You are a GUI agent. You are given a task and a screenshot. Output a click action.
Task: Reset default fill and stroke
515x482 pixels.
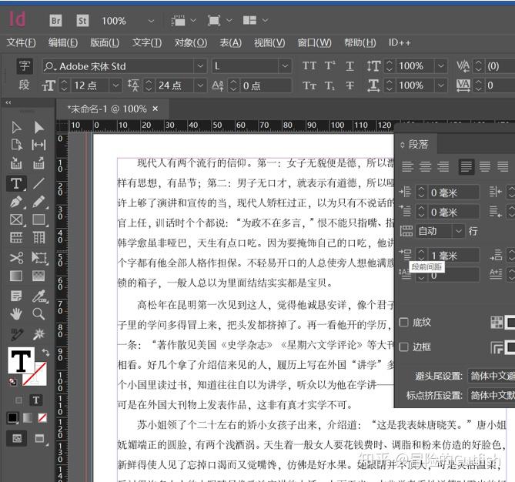(x=13, y=381)
